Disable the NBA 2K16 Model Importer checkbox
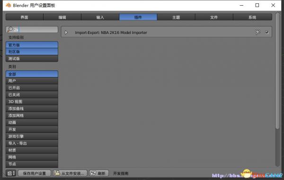Image resolution: width=284 pixels, height=180 pixels. click(x=267, y=32)
